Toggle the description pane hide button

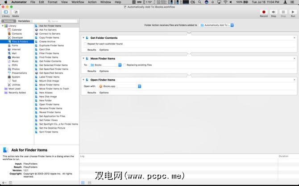[11, 182]
